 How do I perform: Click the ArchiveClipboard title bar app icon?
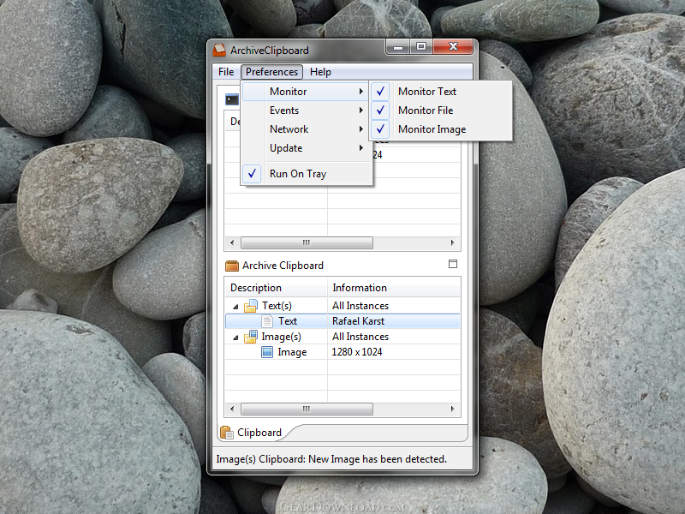pyautogui.click(x=219, y=51)
